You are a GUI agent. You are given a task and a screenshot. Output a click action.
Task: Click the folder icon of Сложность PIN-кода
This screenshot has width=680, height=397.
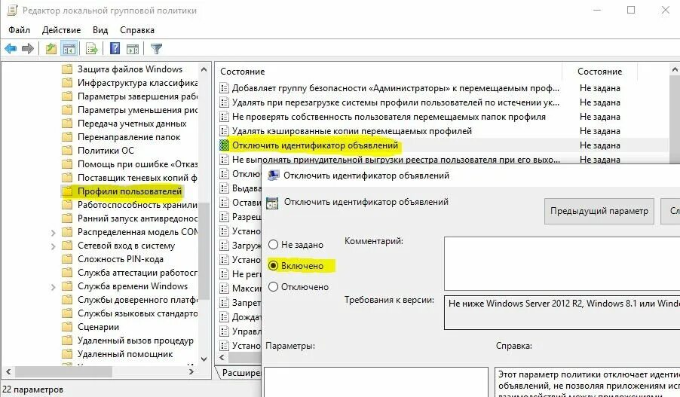click(x=67, y=259)
